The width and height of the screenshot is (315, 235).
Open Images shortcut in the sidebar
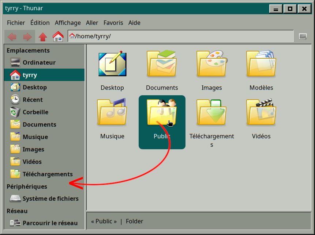(44, 150)
